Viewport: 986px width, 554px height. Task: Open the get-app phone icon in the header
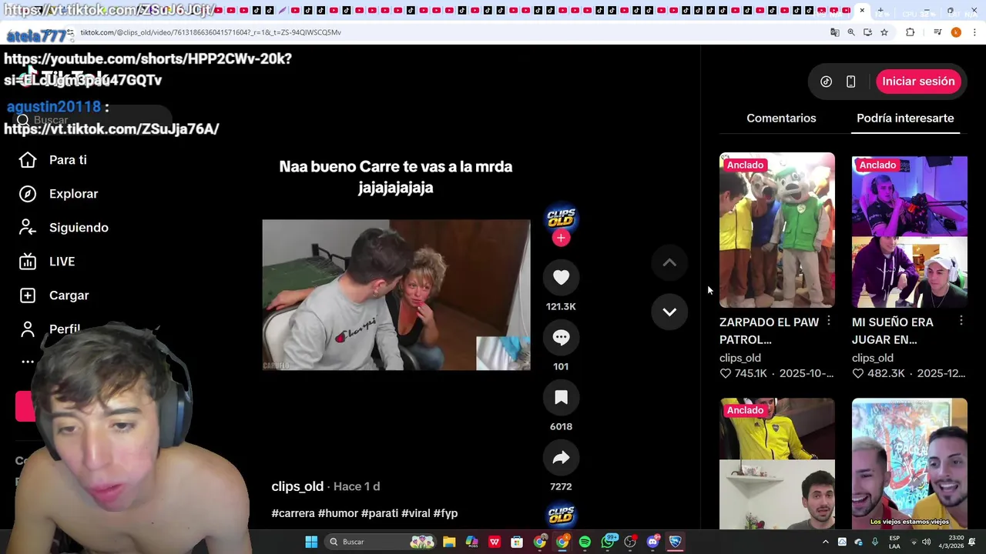point(850,82)
